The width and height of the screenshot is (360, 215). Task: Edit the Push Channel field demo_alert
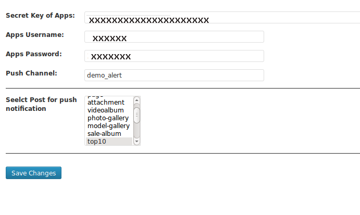point(174,75)
